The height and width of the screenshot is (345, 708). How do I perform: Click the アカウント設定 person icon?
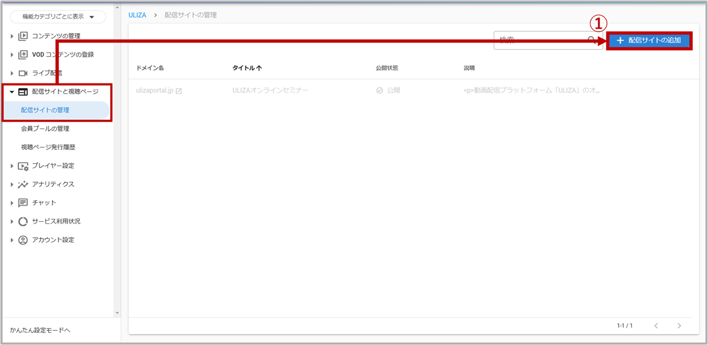(x=23, y=240)
